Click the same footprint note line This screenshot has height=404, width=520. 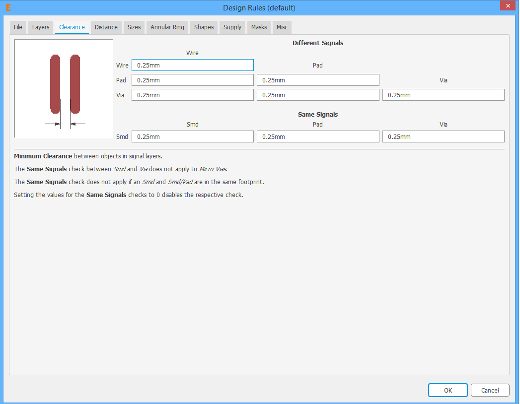[x=139, y=182]
